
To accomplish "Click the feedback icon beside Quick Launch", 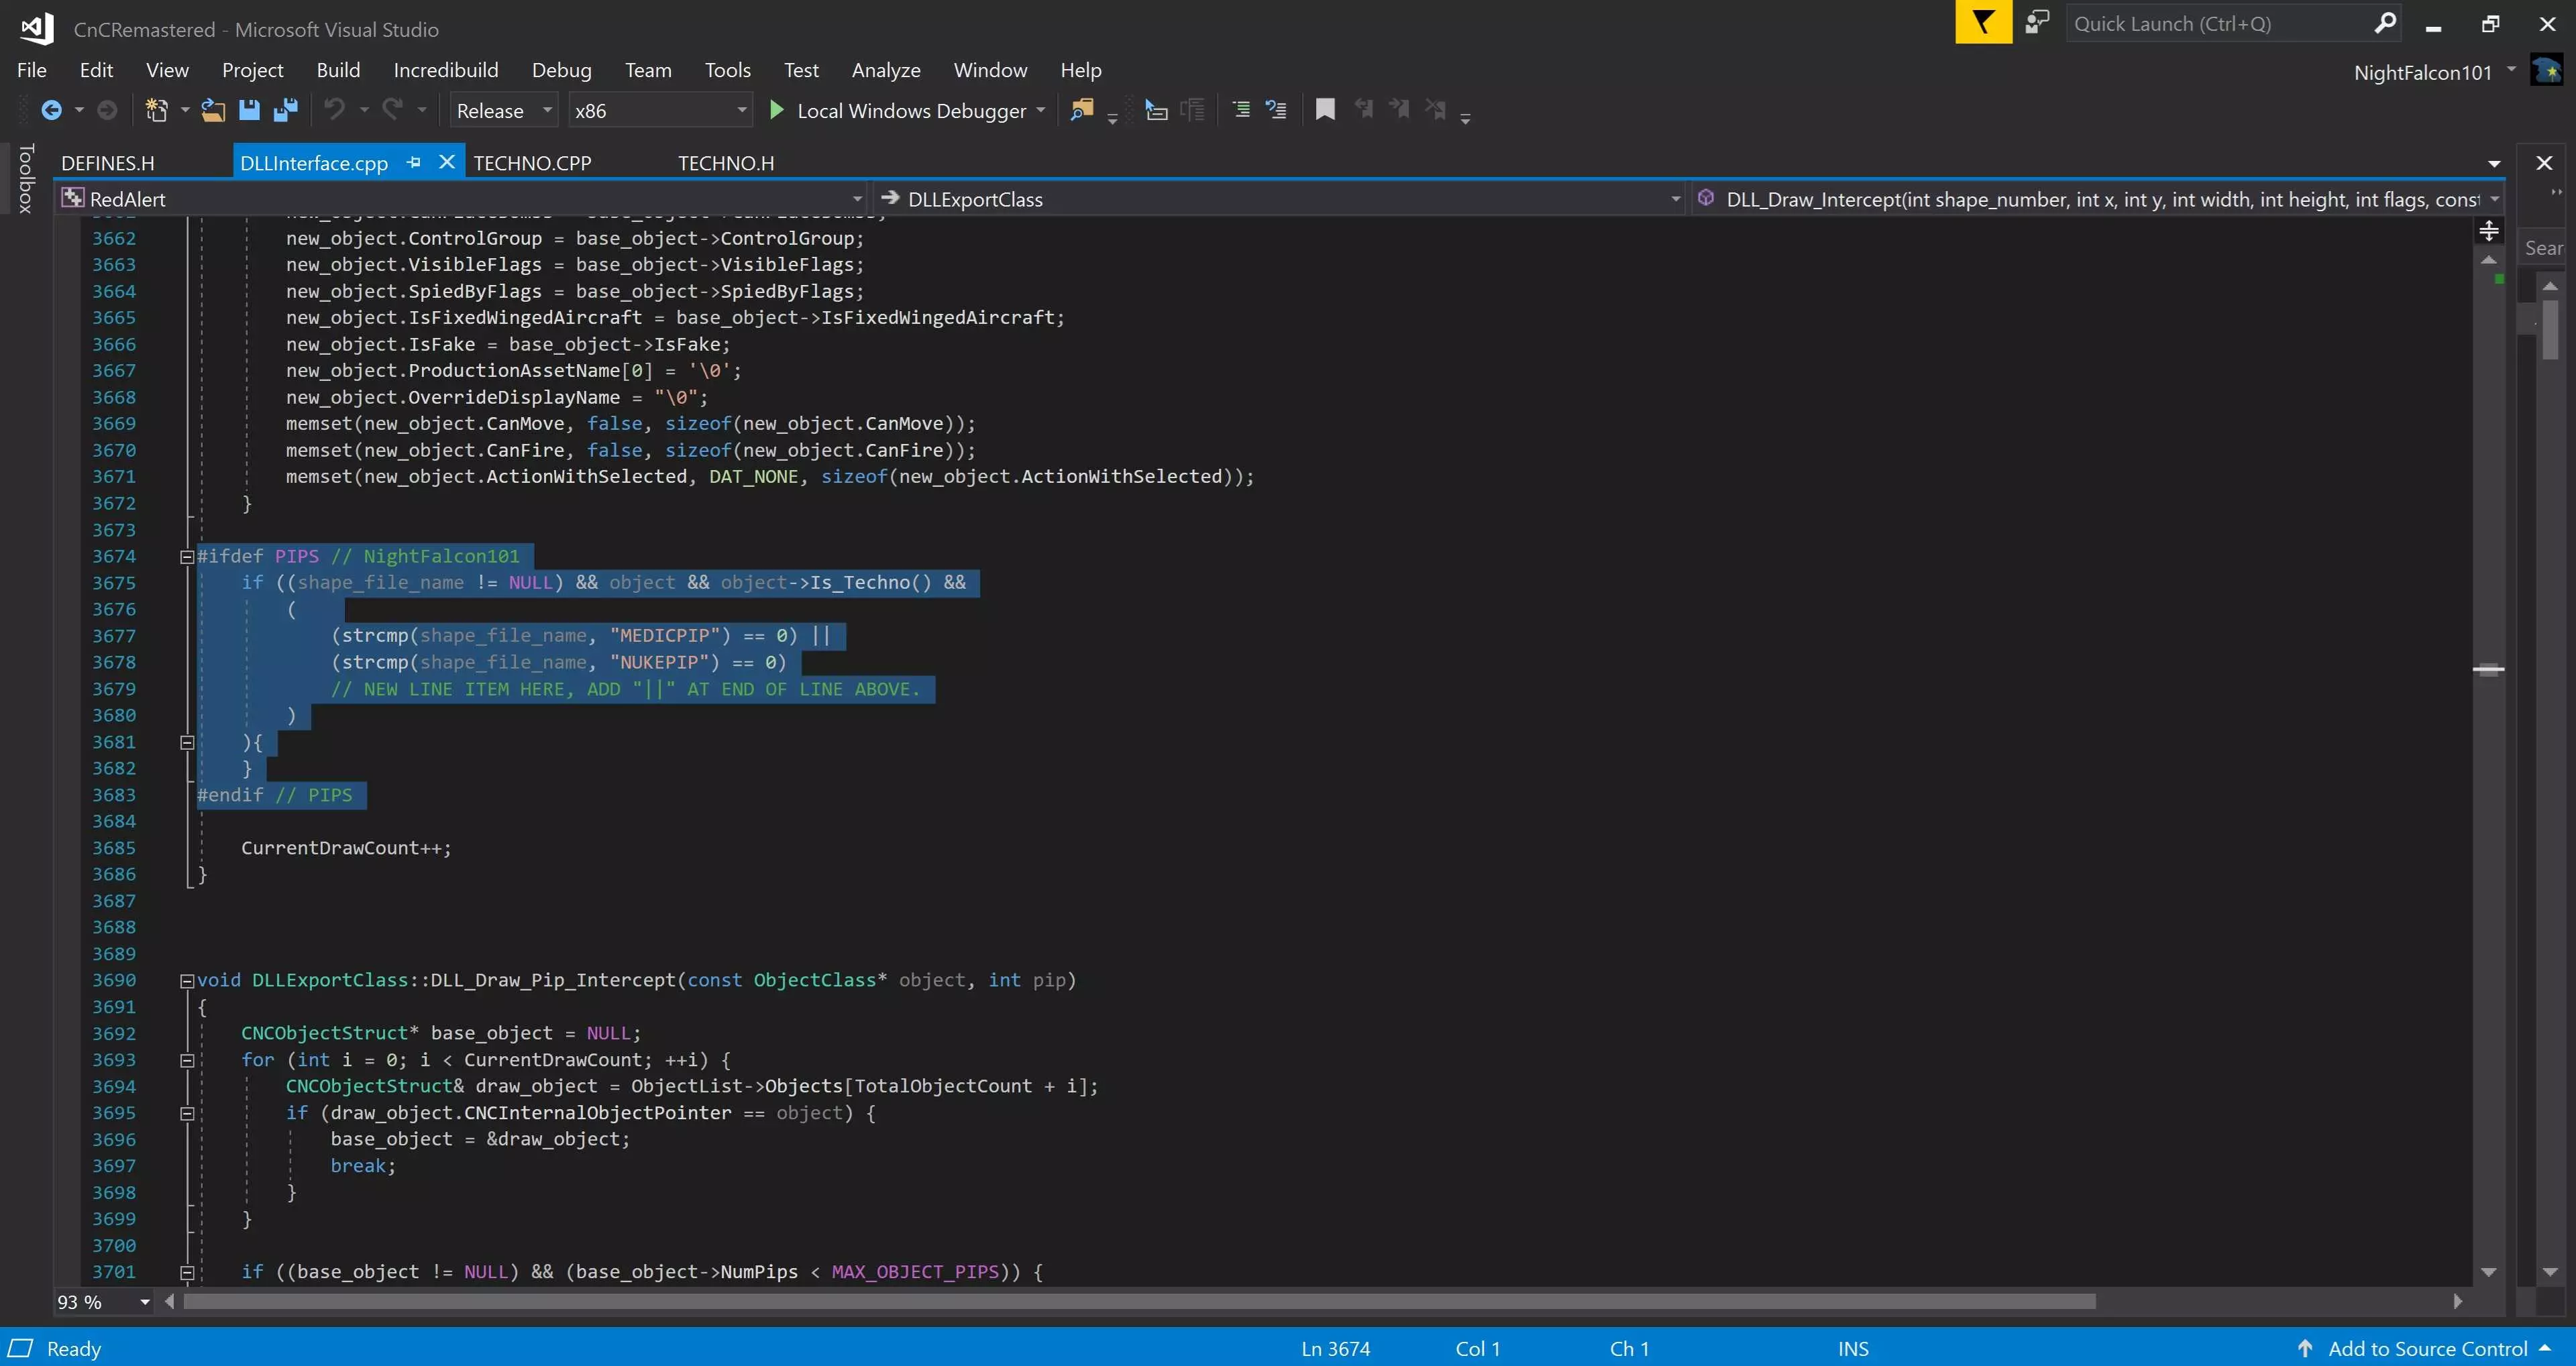I will coord(2036,23).
